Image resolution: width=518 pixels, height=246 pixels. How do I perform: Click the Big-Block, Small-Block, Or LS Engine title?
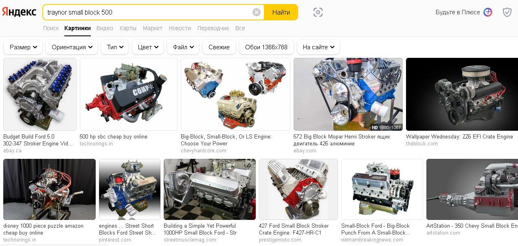pyautogui.click(x=226, y=140)
